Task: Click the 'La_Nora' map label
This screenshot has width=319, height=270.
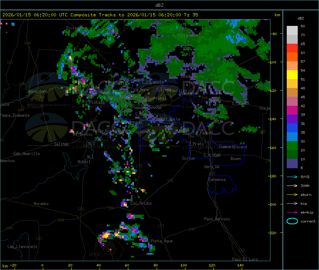Action: pyautogui.click(x=141, y=90)
